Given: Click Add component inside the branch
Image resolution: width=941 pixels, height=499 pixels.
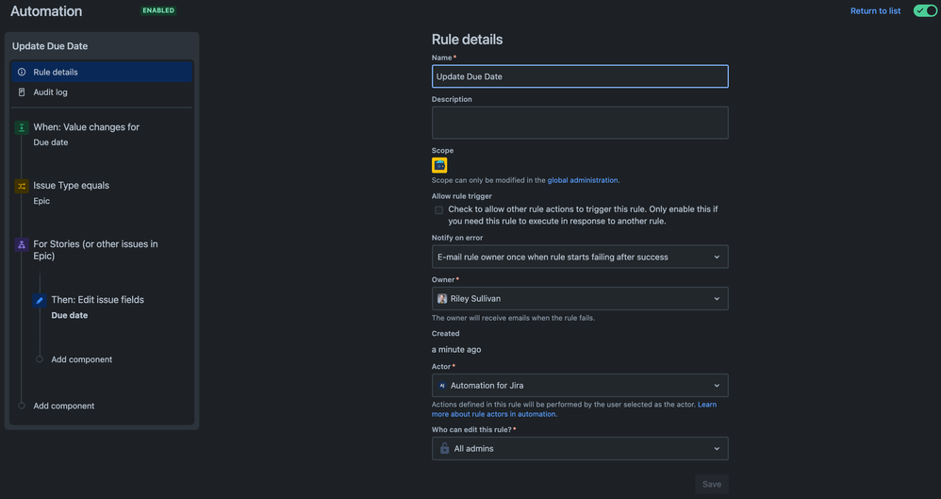Looking at the screenshot, I should (x=82, y=359).
